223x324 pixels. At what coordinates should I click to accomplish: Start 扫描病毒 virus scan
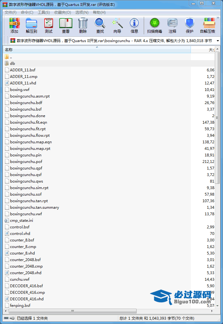[x=154, y=26]
